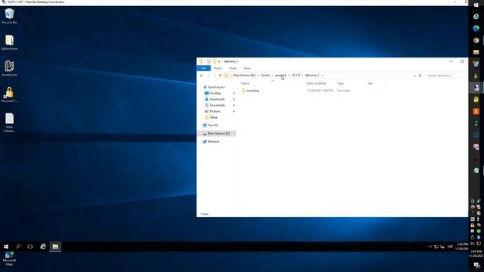Navigate to 12.1.0 in the address path

click(x=296, y=76)
